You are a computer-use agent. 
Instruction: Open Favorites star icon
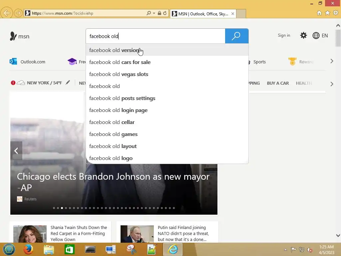(x=327, y=13)
